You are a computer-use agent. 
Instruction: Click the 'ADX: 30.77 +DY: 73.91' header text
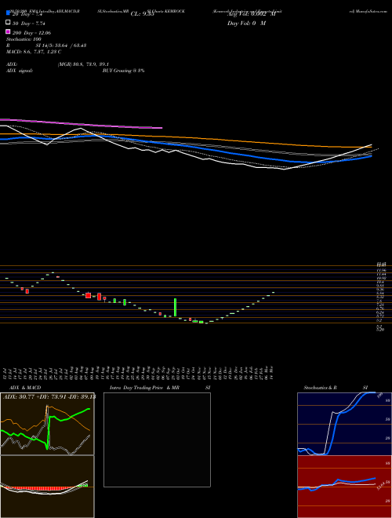pyautogui.click(x=49, y=397)
